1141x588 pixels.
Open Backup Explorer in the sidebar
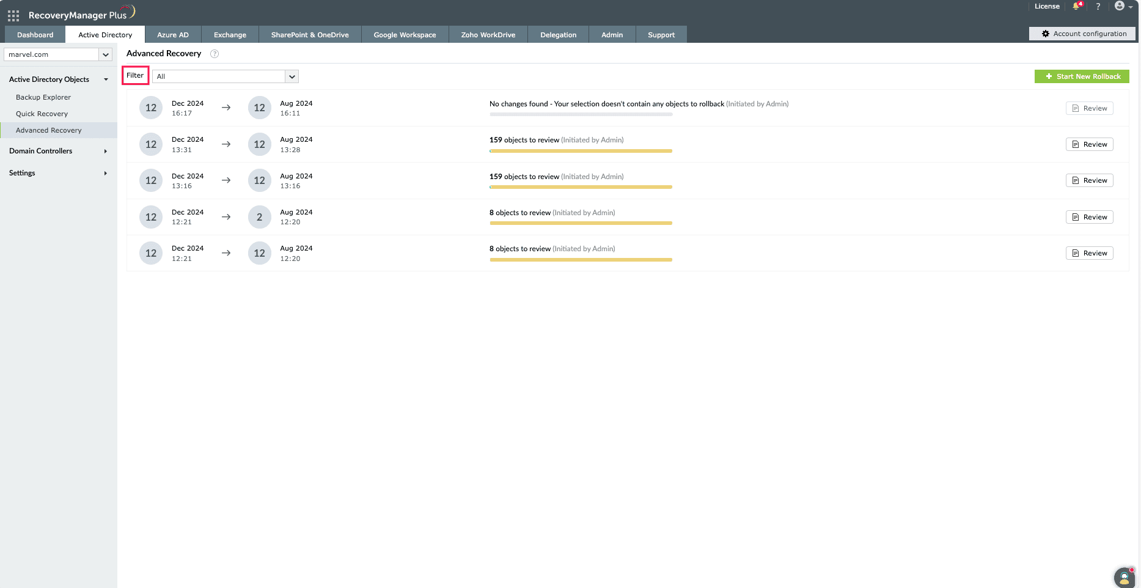43,97
